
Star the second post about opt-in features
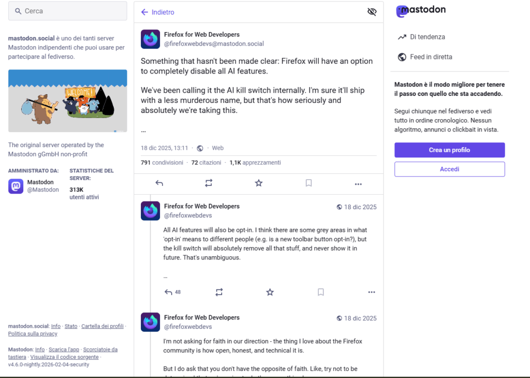pos(270,293)
